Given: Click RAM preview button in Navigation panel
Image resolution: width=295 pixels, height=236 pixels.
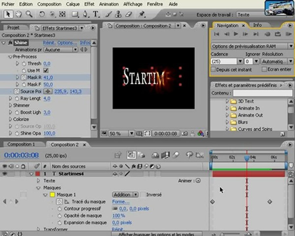Looking at the screenshot, I should 288,34.
